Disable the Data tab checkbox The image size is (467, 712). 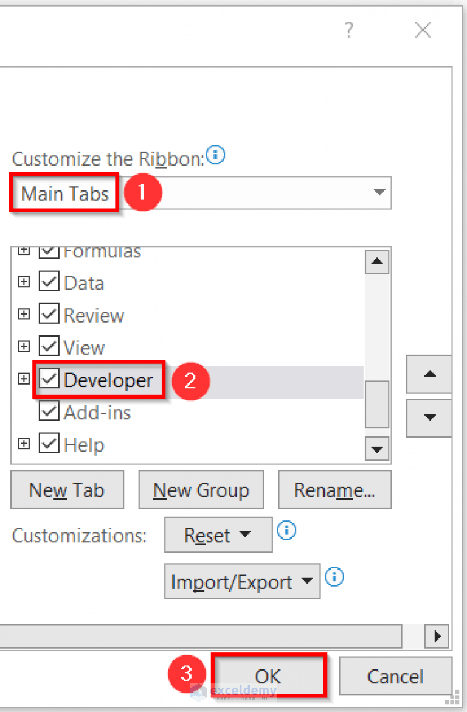pos(49,282)
